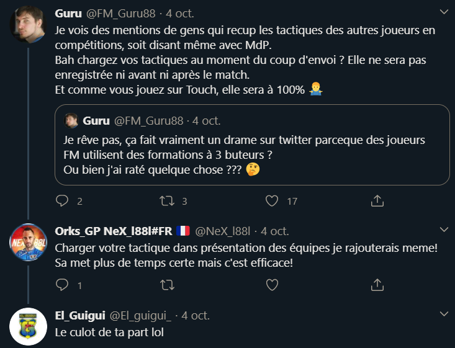The image size is (455, 348).
Task: Open more options for Guru's tweet
Action: pos(442,12)
